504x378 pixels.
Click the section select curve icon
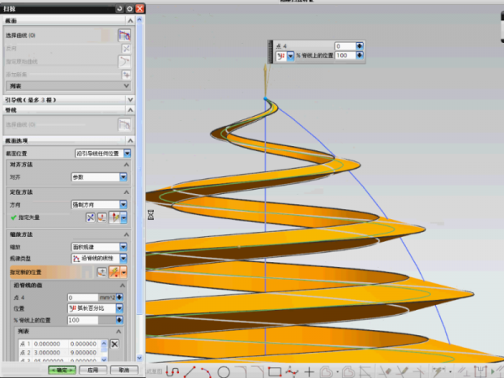[123, 35]
